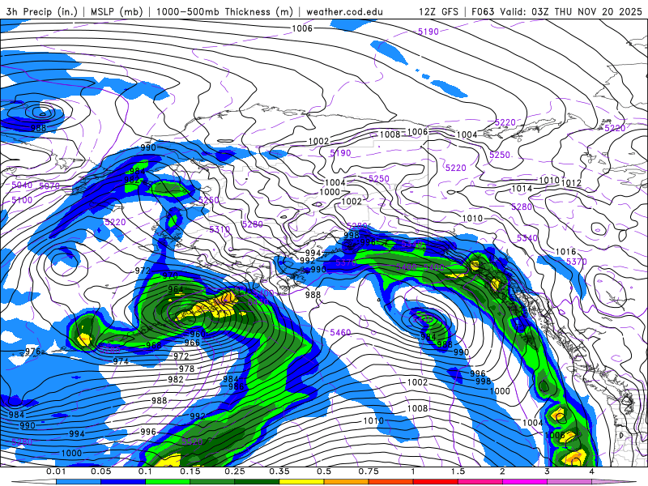Click the red 1 inch legend swatch
Image resolution: width=648 pixels, height=486 pixels.
pyautogui.click(x=436, y=482)
